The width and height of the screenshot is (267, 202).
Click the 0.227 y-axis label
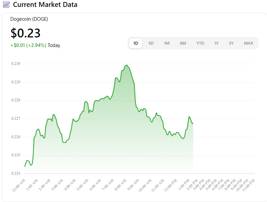pyautogui.click(x=16, y=118)
